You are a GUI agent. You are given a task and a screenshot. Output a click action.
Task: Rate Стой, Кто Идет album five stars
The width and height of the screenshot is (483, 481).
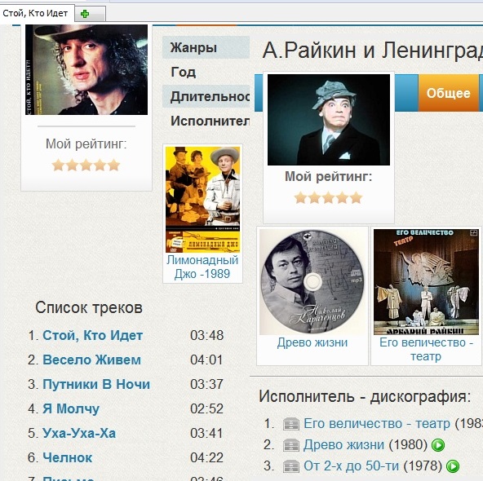coord(114,165)
